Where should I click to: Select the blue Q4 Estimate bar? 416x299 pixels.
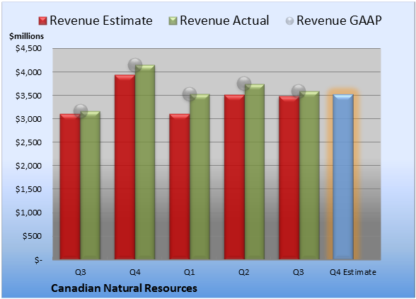coord(343,176)
